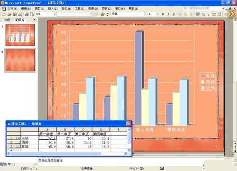Toggle italic formatting

(x=168, y=14)
